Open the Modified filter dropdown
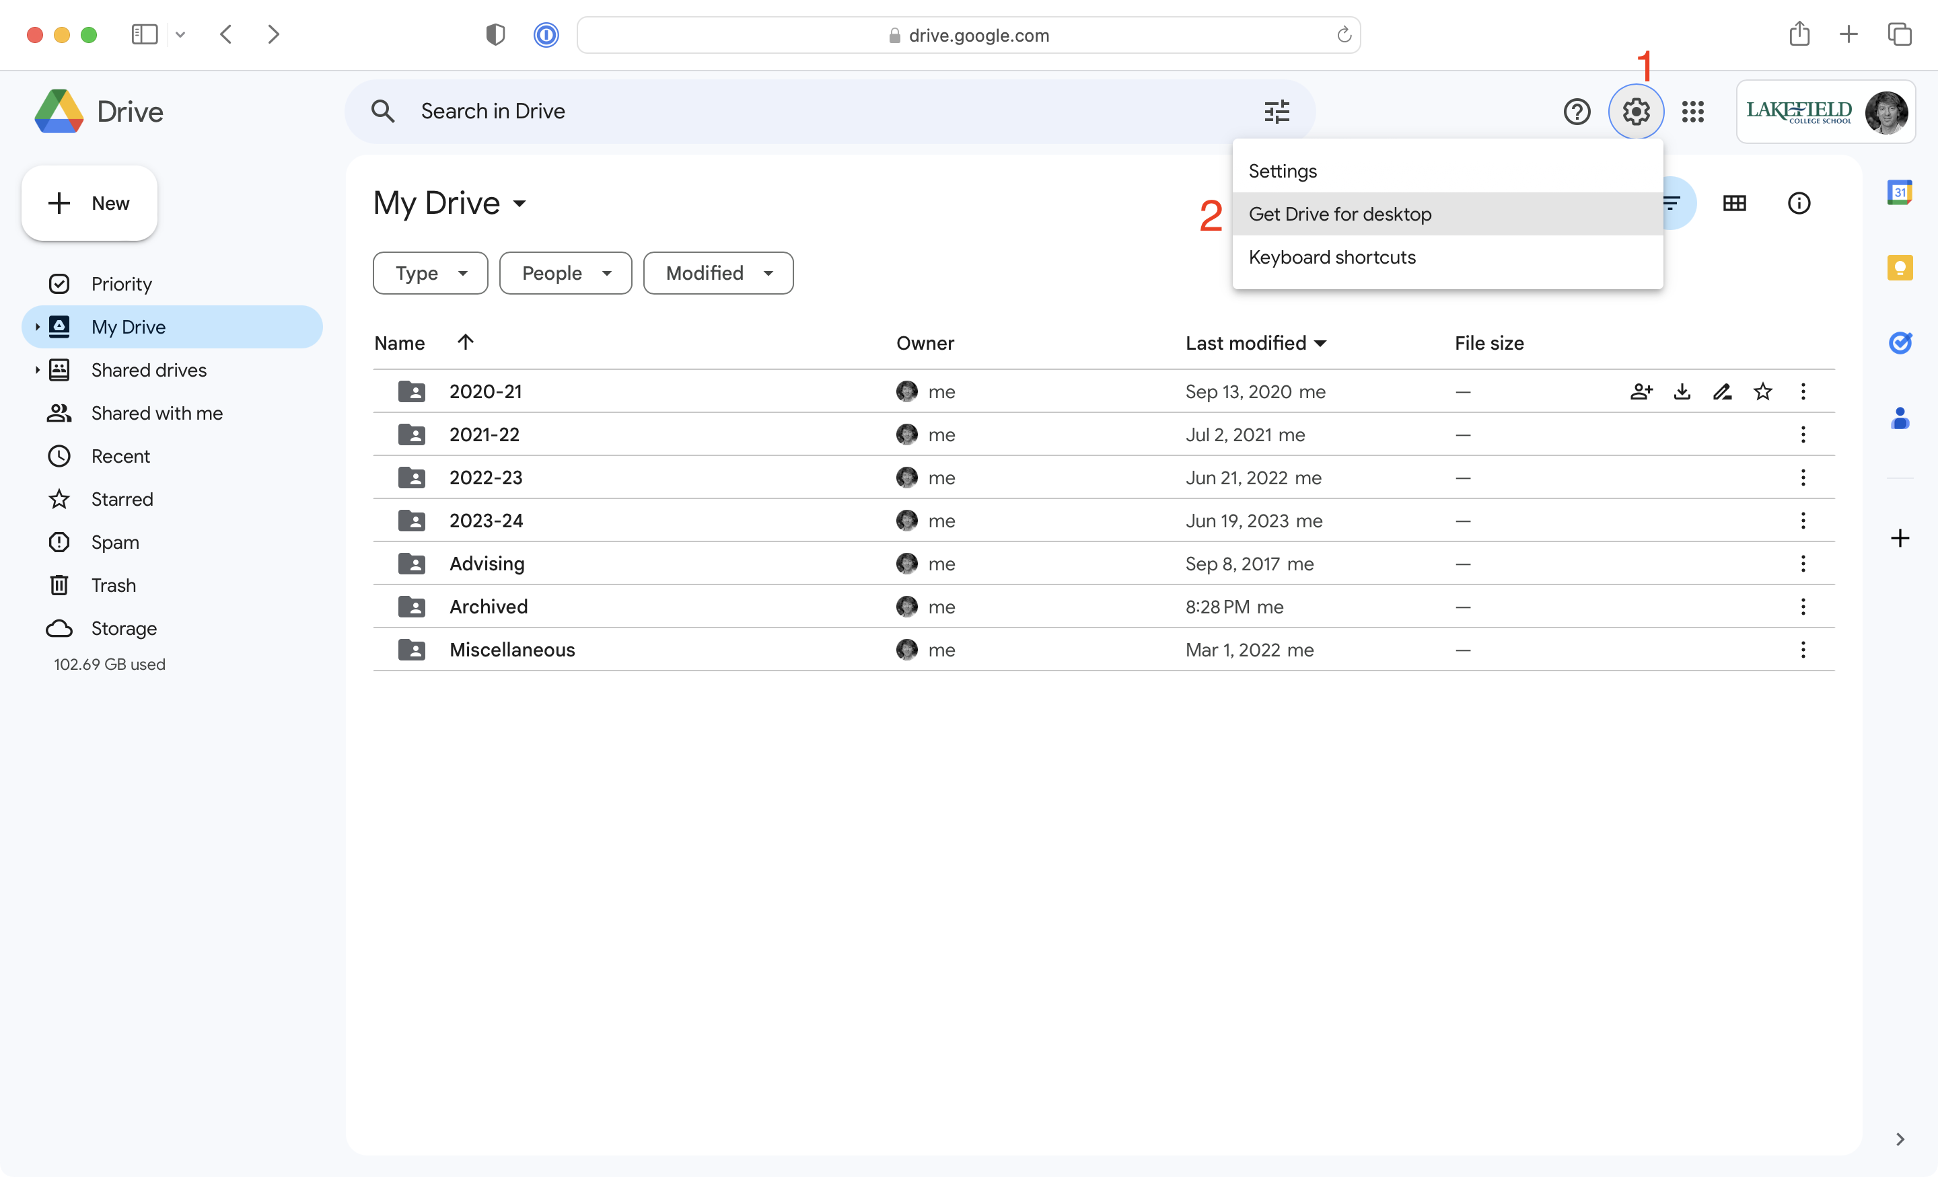The width and height of the screenshot is (1938, 1177). [717, 273]
